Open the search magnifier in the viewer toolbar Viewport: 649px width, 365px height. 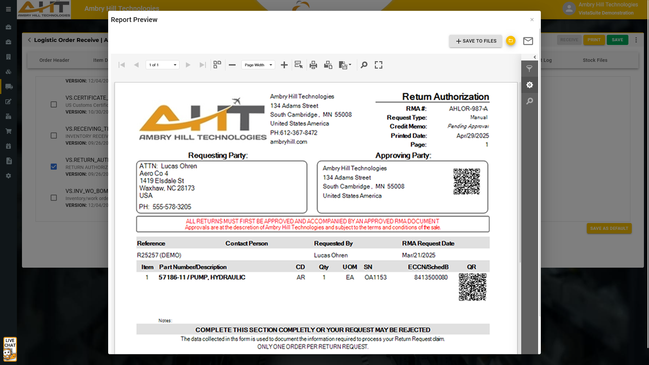[364, 65]
